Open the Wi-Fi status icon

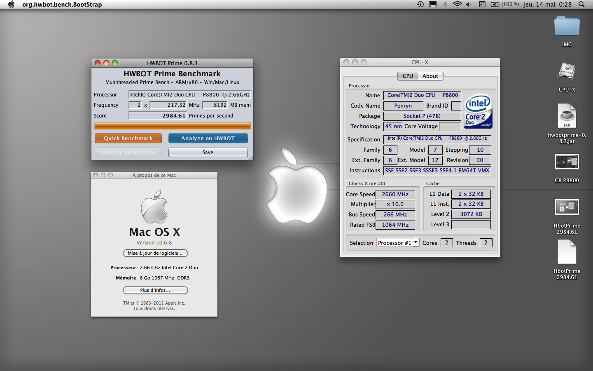click(457, 4)
